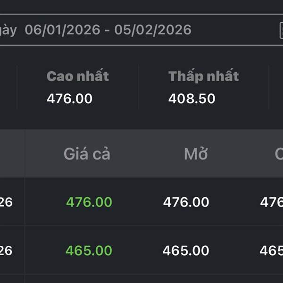The width and height of the screenshot is (283, 283).
Task: Click first row's cut-off value right of Mở
Action: 272,202
